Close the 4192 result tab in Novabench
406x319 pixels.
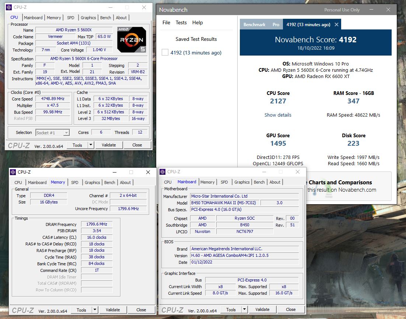click(336, 25)
